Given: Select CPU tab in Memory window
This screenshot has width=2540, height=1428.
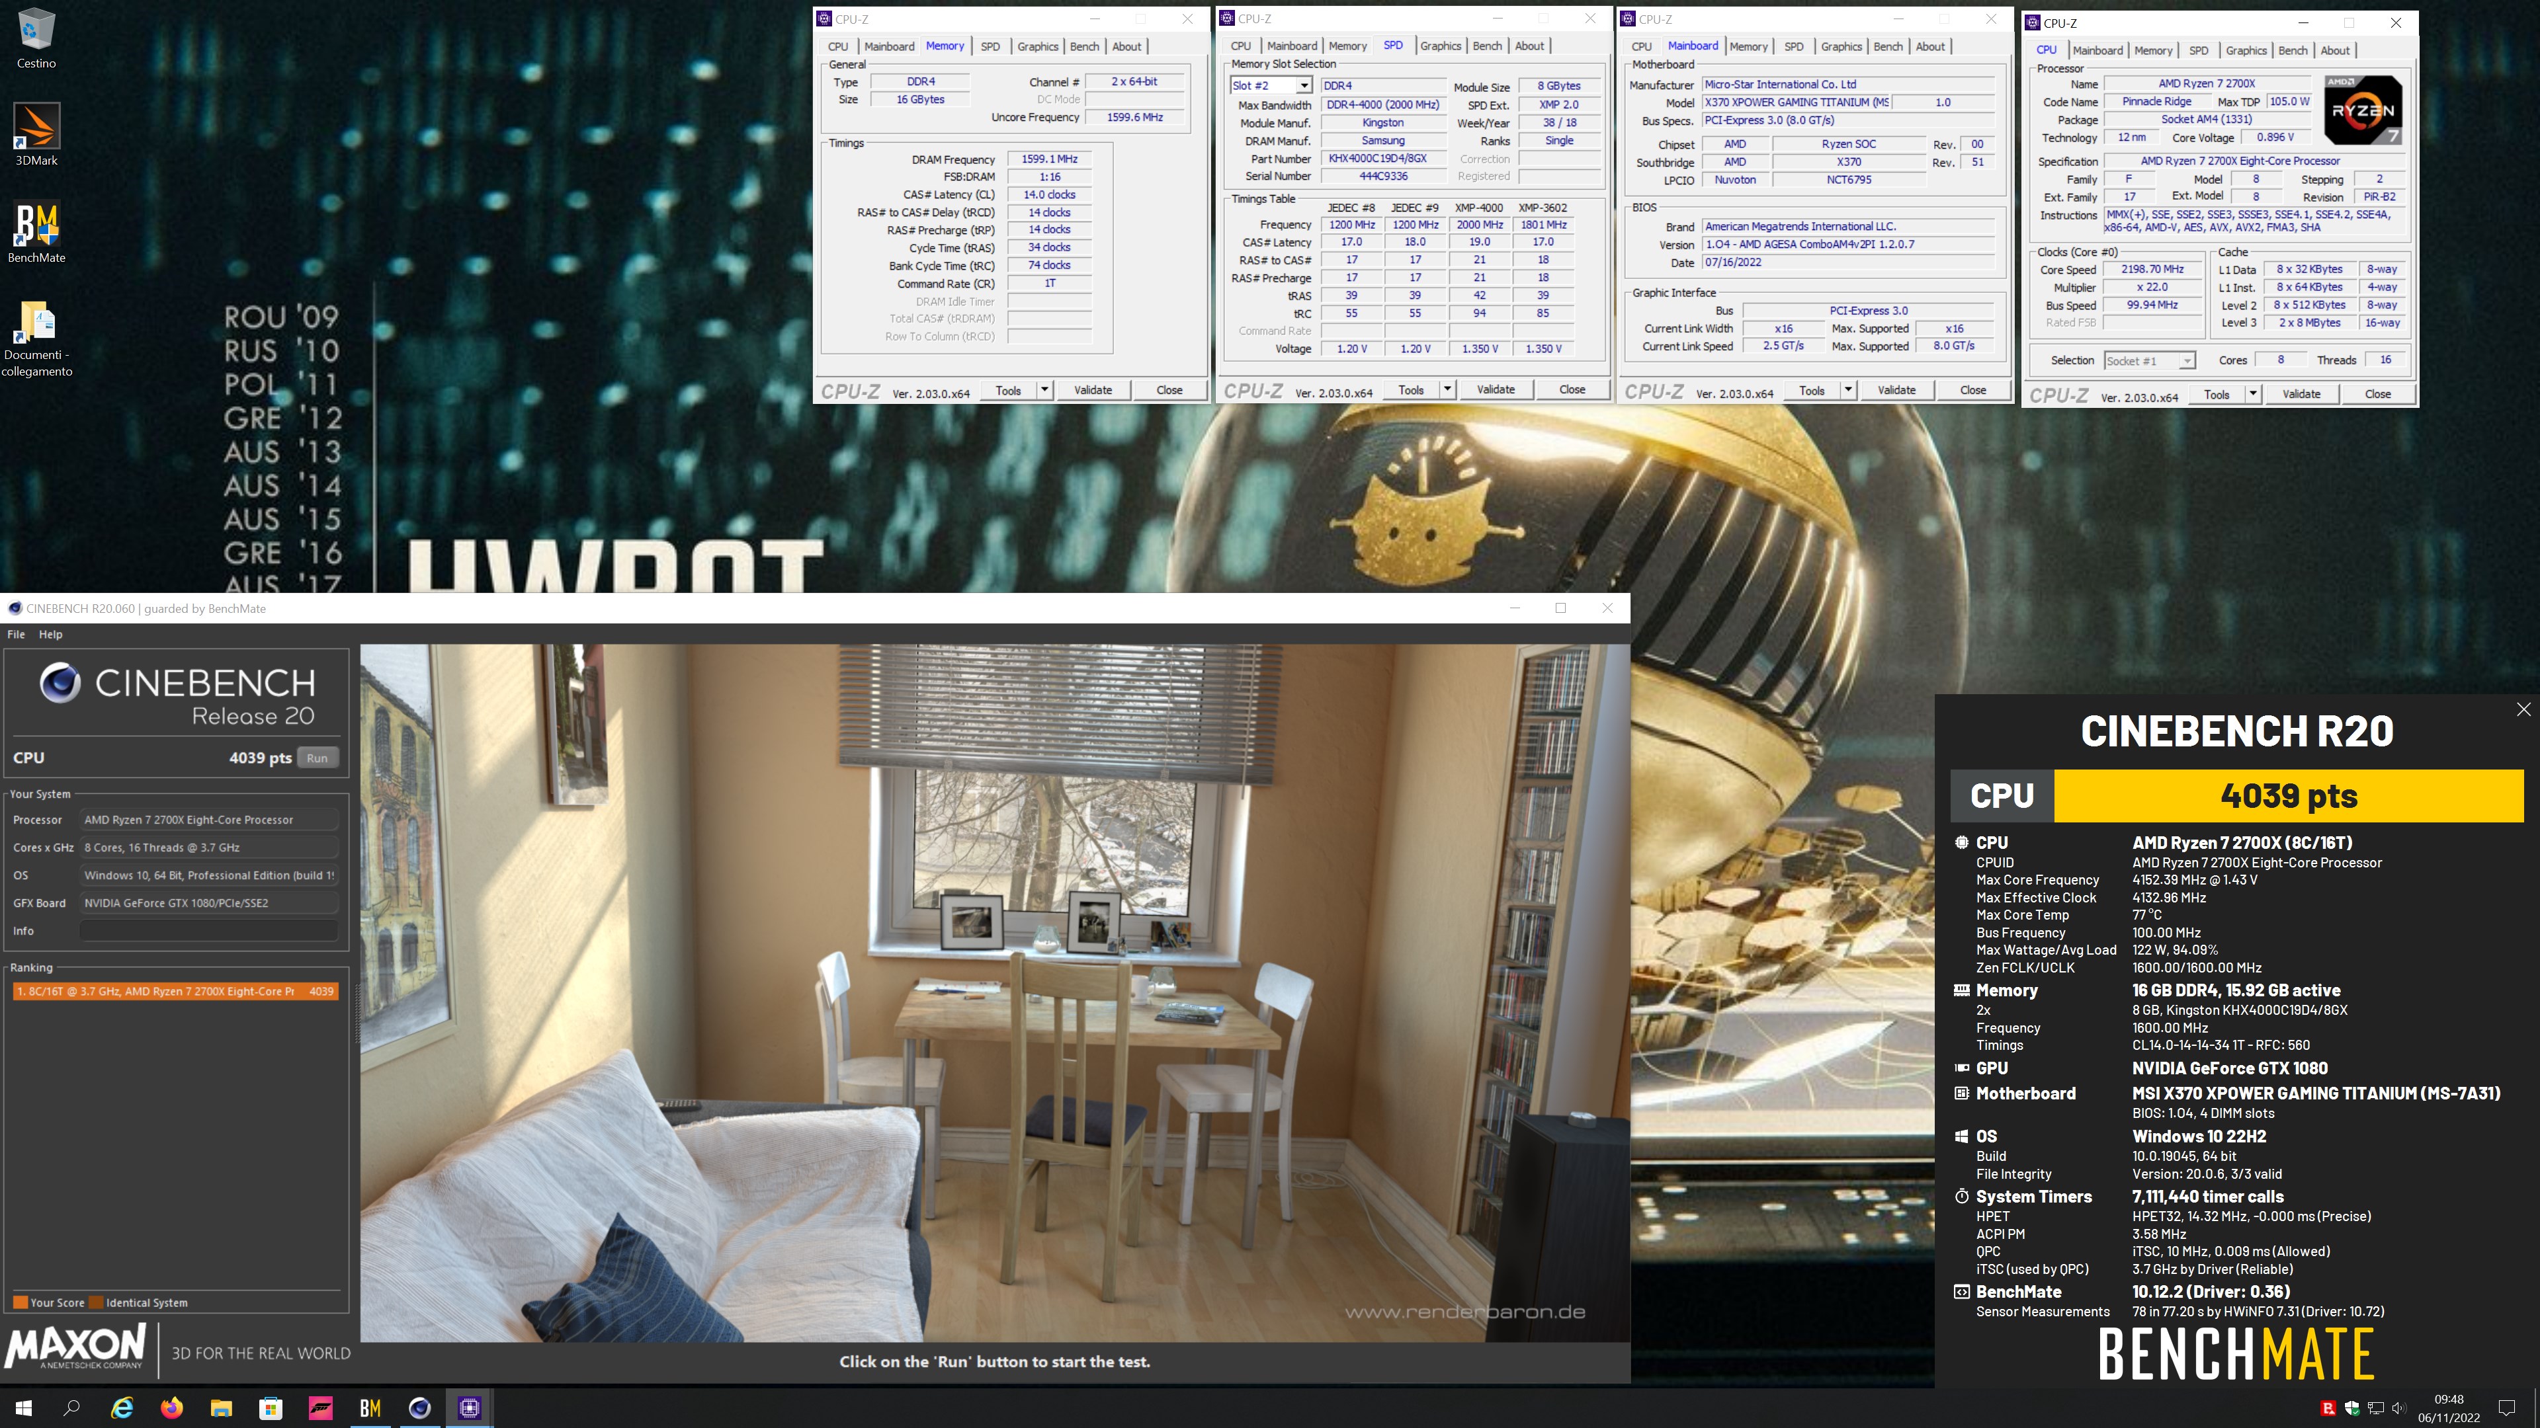Looking at the screenshot, I should (838, 46).
